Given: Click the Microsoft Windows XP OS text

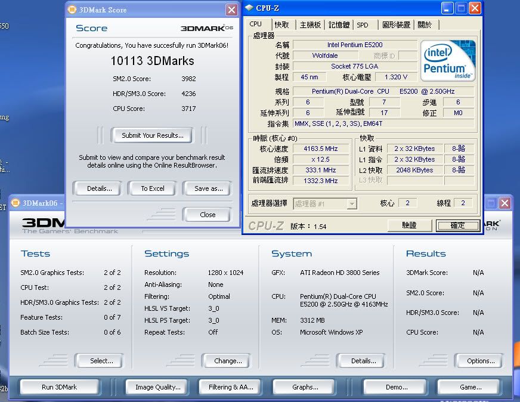Looking at the screenshot, I should 332,332.
